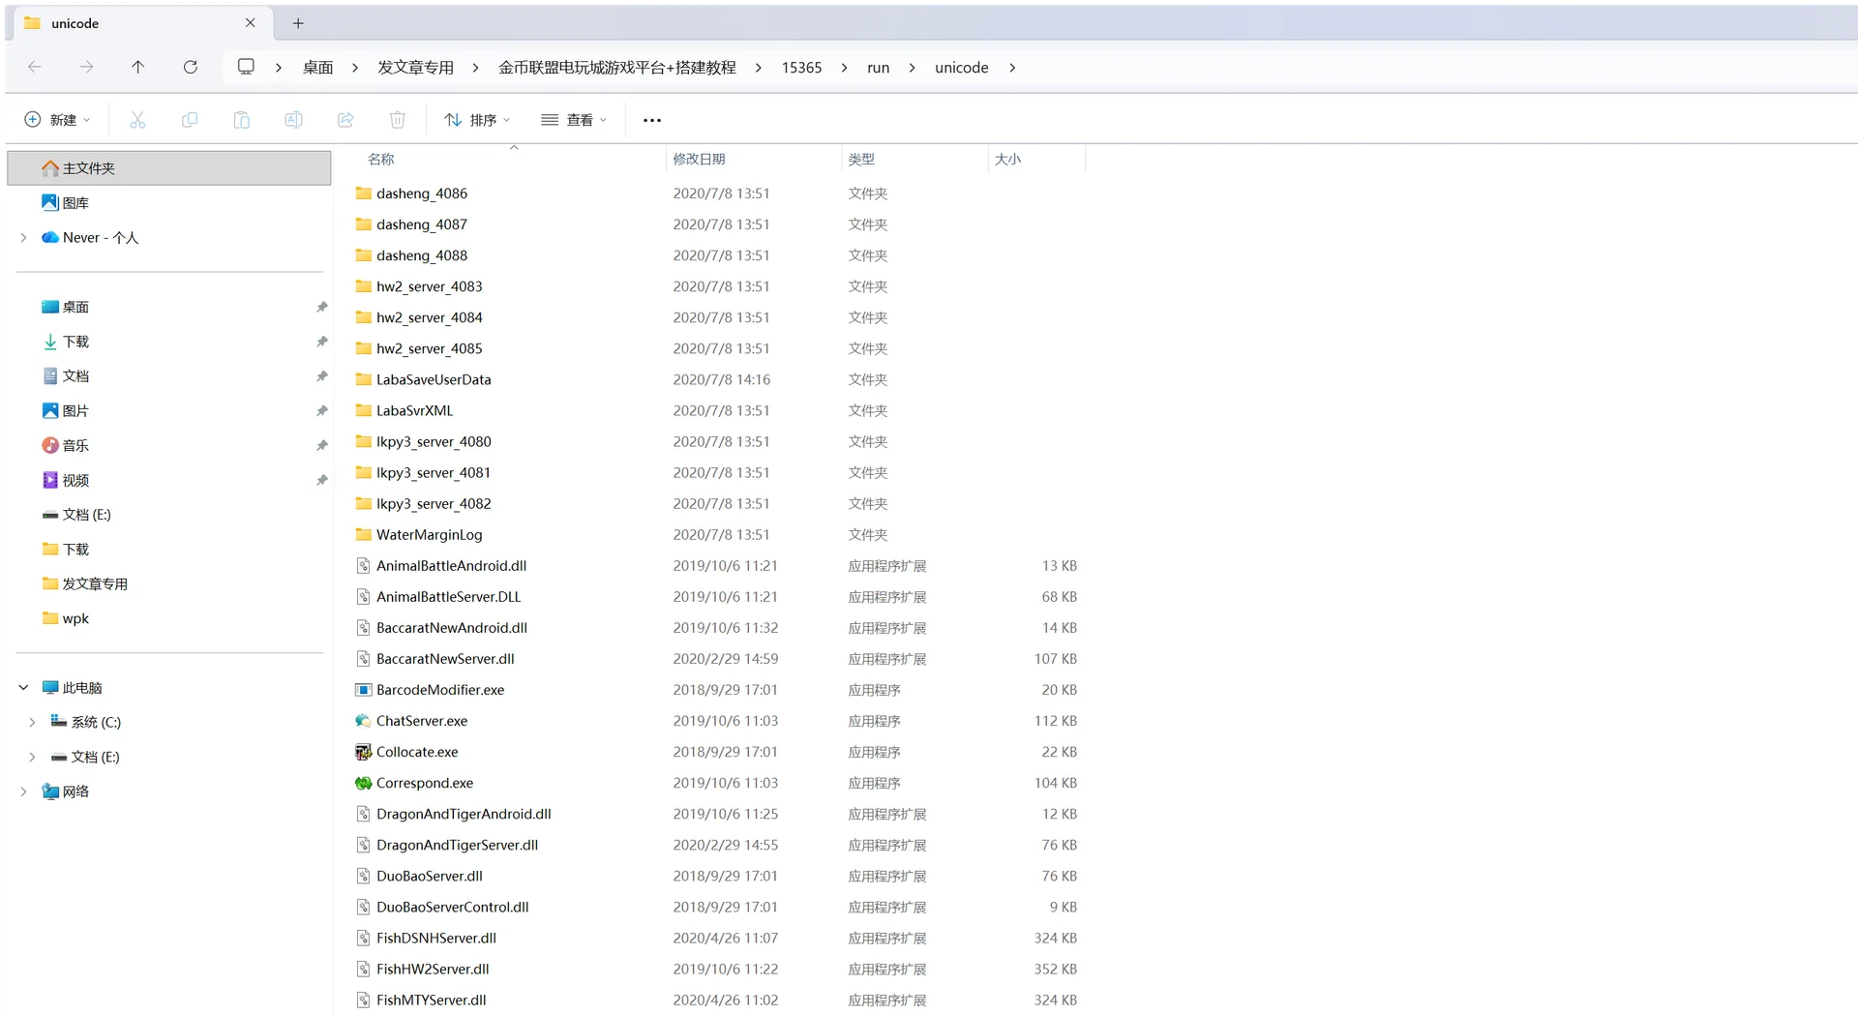Viewport: 1858px width, 1015px height.
Task: Click the This PC monitor icon in address bar
Action: click(246, 67)
